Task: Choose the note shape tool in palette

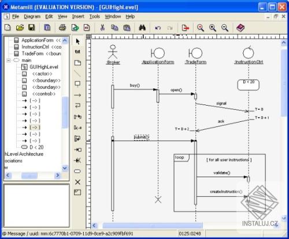Action: tap(77, 63)
